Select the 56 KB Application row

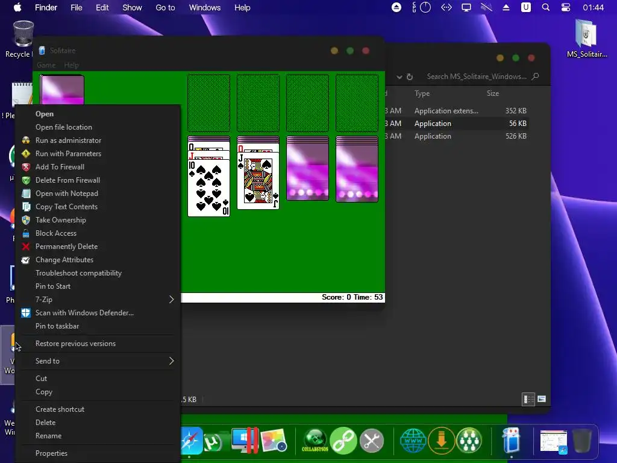[x=457, y=124]
